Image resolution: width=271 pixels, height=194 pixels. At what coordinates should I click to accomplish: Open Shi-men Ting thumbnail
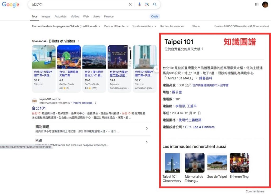(x=239, y=163)
